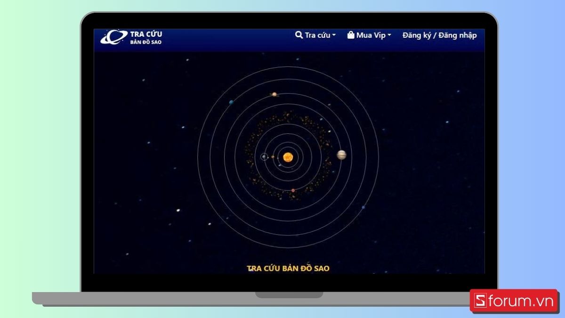The image size is (565, 318).
Task: Open the Tra cứu dropdown chevron arrow
Action: 334,35
